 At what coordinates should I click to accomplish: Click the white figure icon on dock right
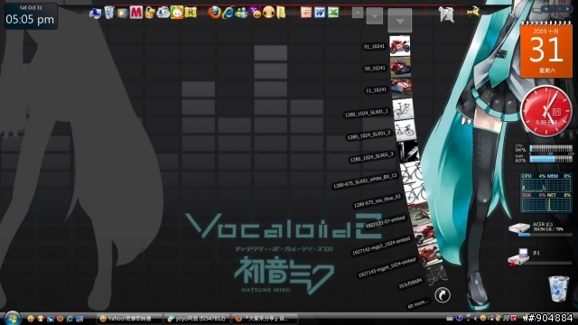[x=446, y=14]
